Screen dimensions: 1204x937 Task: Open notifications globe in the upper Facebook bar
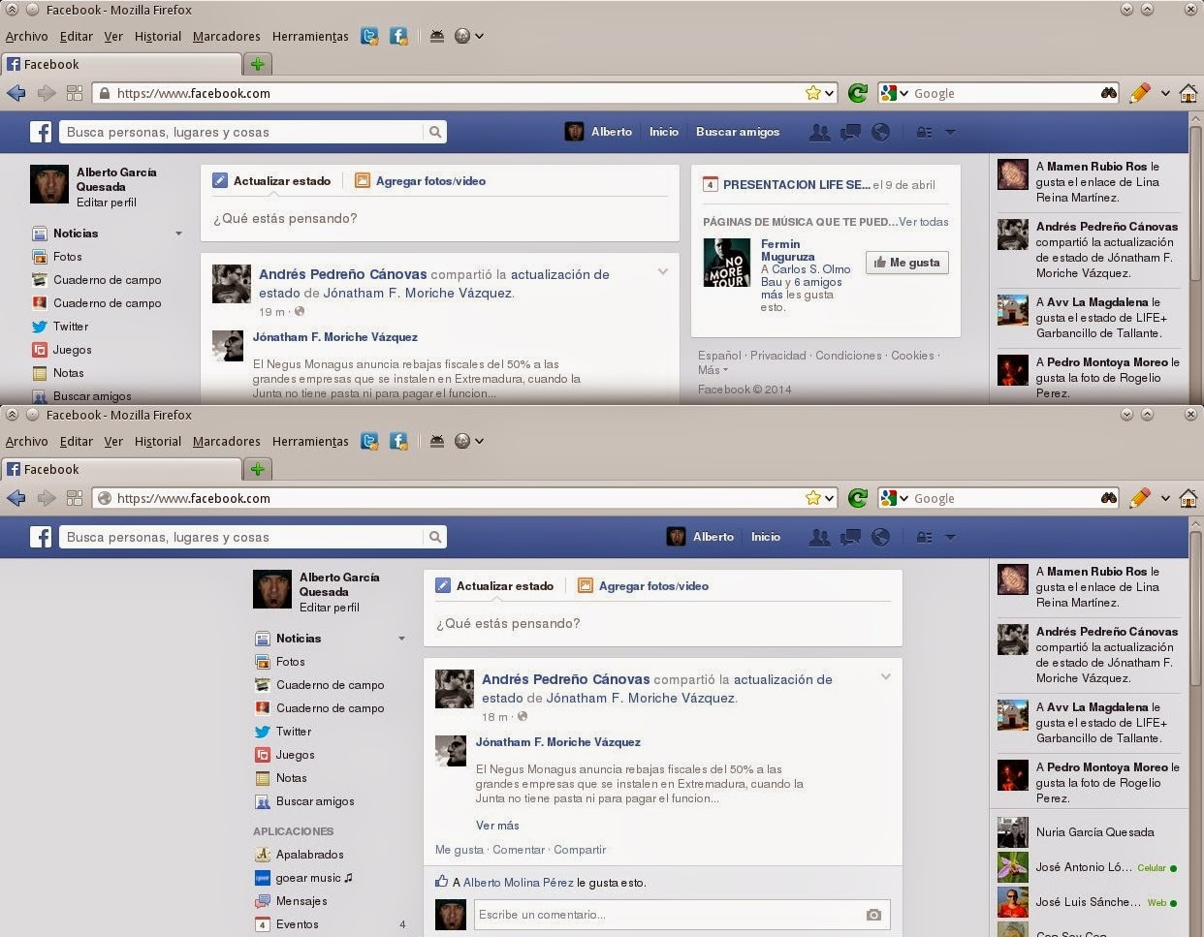(x=880, y=132)
